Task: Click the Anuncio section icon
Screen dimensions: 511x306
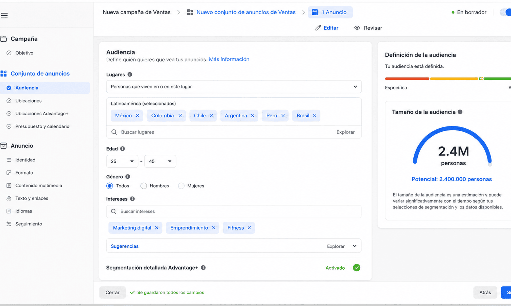Action: point(4,146)
